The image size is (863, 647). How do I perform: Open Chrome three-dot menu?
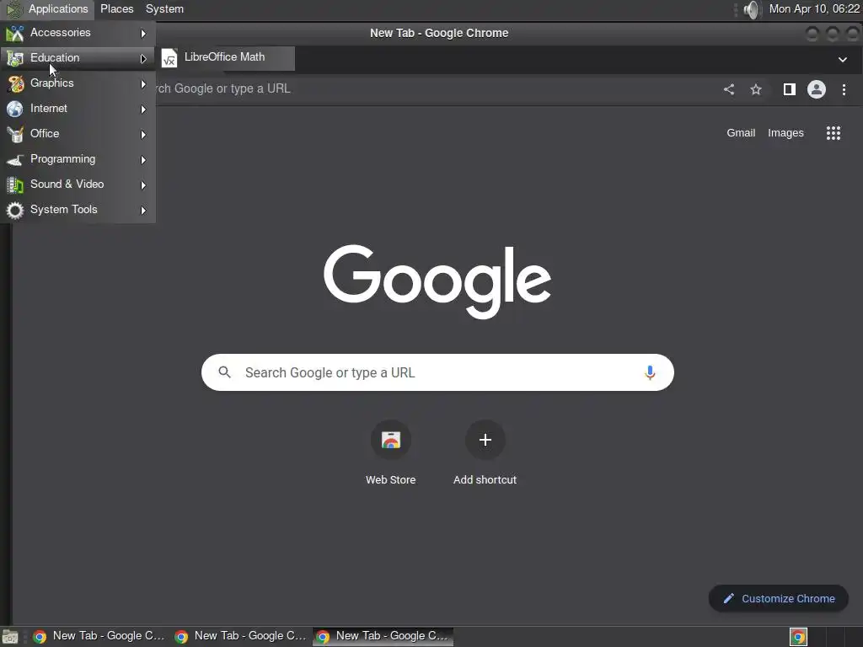click(844, 89)
